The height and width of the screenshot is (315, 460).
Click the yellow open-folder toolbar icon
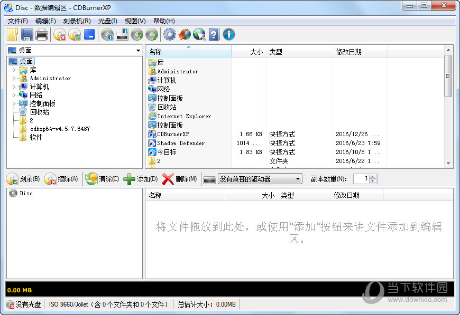point(13,34)
